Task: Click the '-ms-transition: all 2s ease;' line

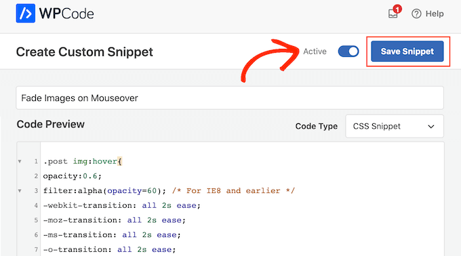Action: [112, 234]
